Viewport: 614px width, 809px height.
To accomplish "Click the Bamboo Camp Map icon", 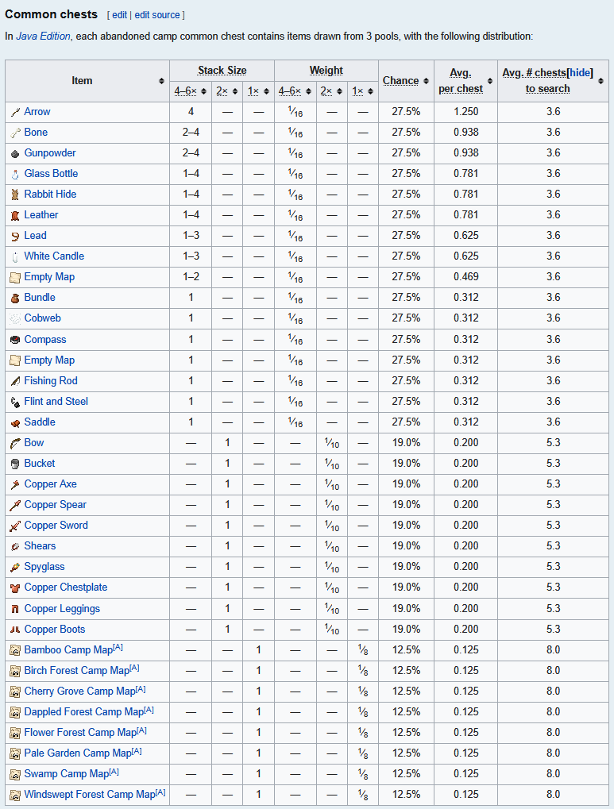I will [x=16, y=650].
